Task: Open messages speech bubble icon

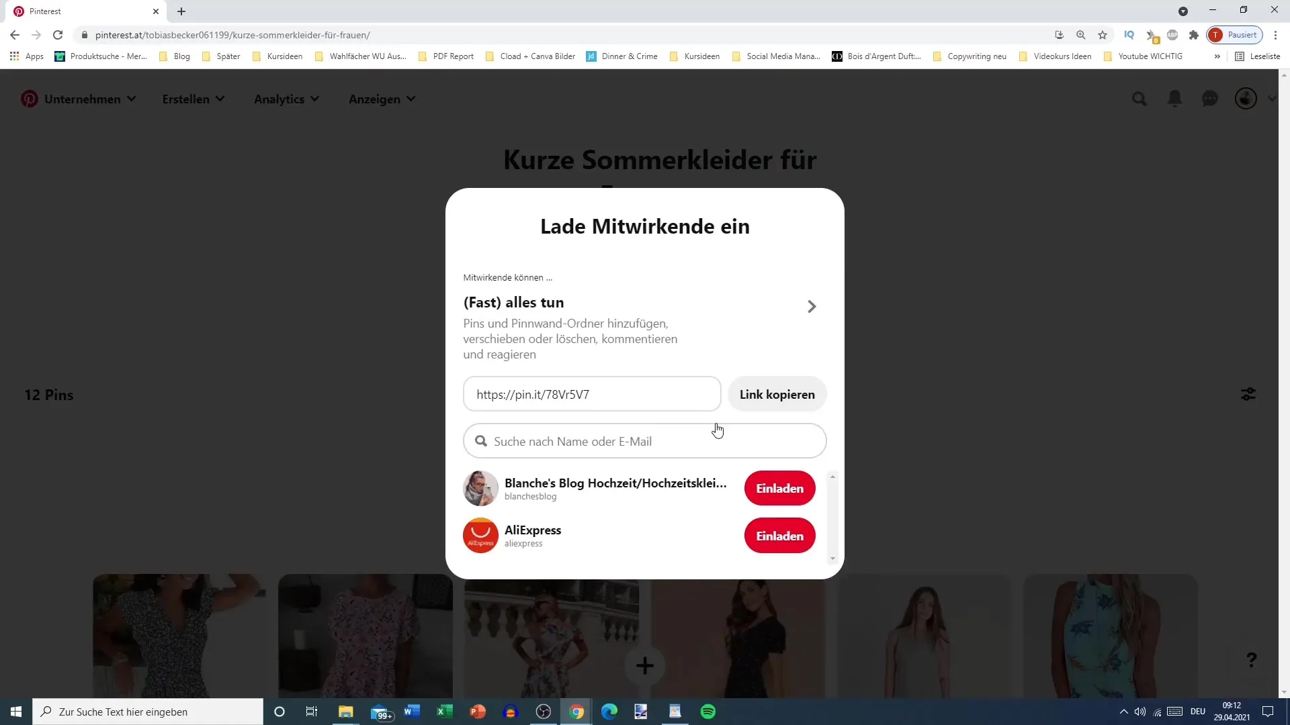Action: click(1210, 99)
